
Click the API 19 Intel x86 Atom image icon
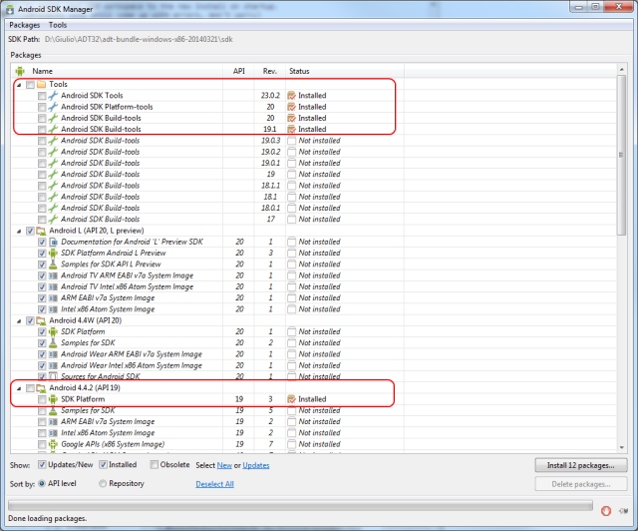pos(53,433)
